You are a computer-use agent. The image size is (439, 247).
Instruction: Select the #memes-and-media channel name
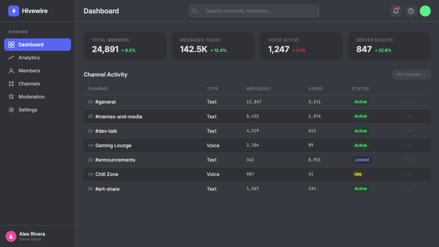tap(119, 117)
